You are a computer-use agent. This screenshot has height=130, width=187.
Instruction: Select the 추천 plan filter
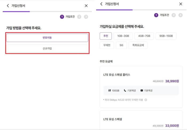point(106,36)
